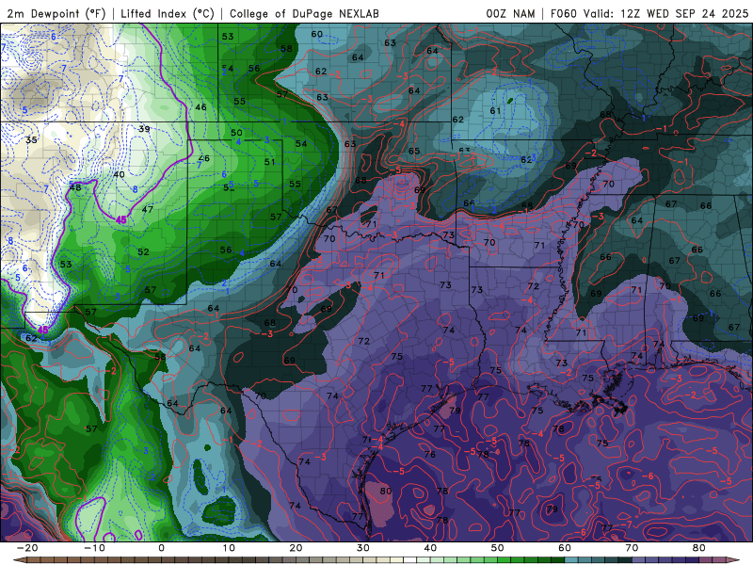The height and width of the screenshot is (565, 753).
Task: Click the '30' label on the color scale
Action: [x=363, y=548]
